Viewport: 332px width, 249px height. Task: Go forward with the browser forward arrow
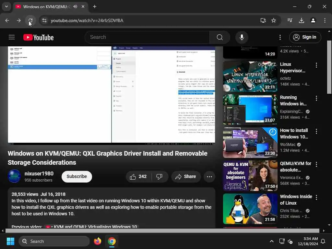[x=18, y=20]
